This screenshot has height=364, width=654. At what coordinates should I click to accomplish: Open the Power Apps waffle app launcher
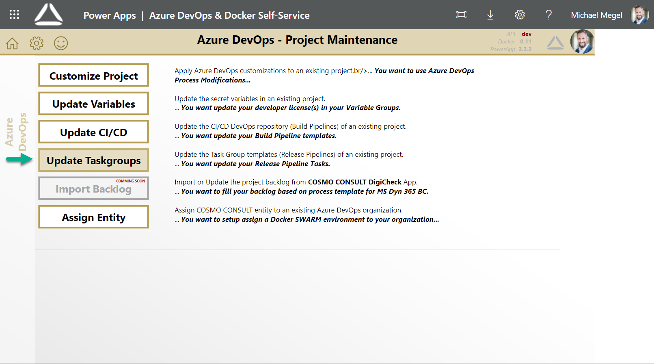pos(14,15)
